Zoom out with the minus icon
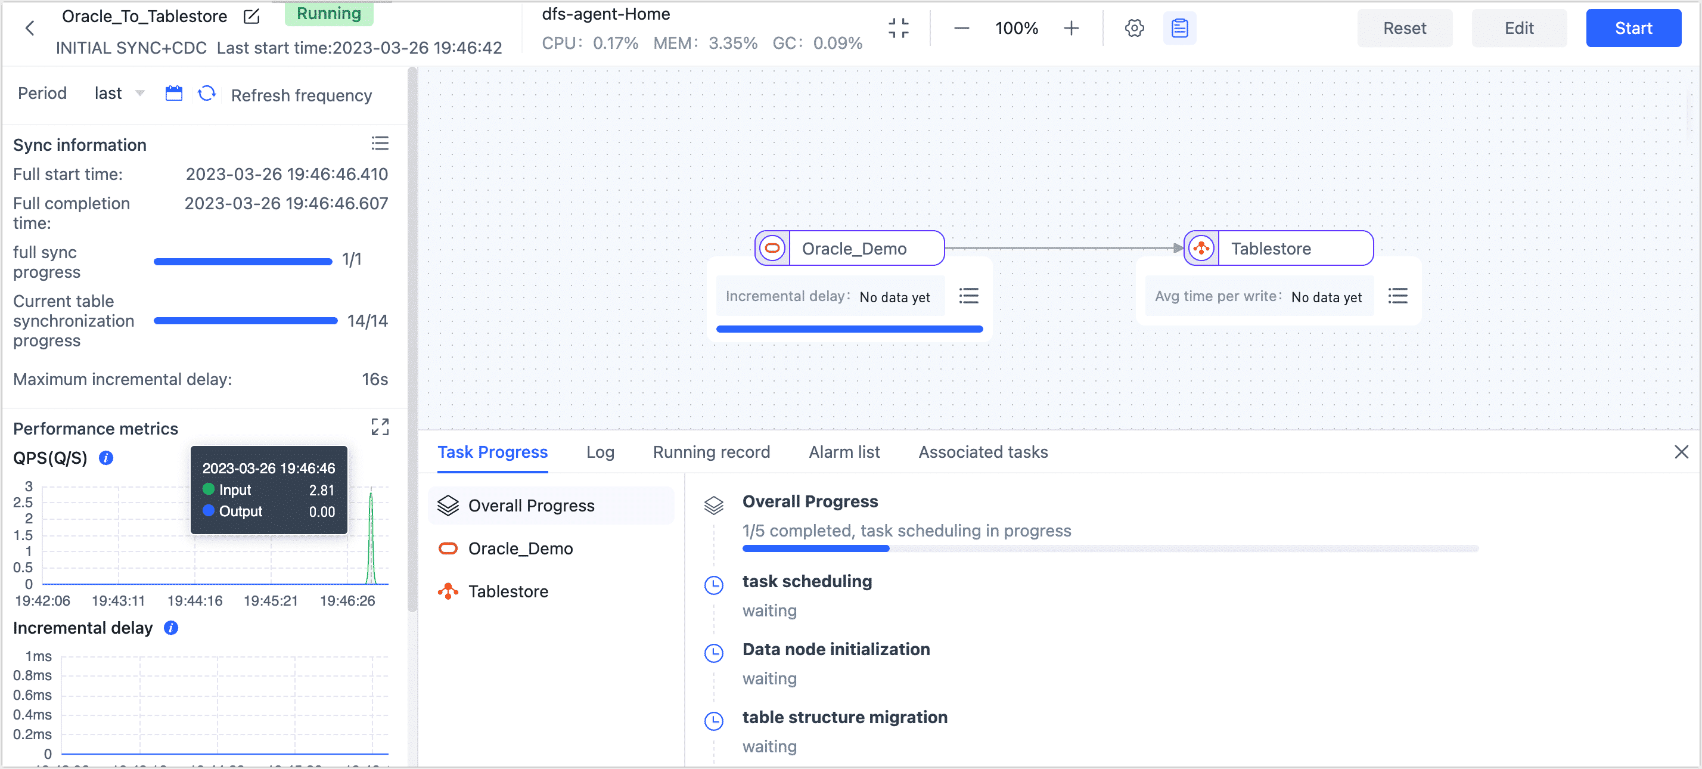 pos(961,28)
